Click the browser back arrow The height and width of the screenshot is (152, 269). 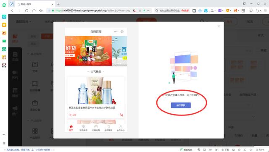pos(12,10)
